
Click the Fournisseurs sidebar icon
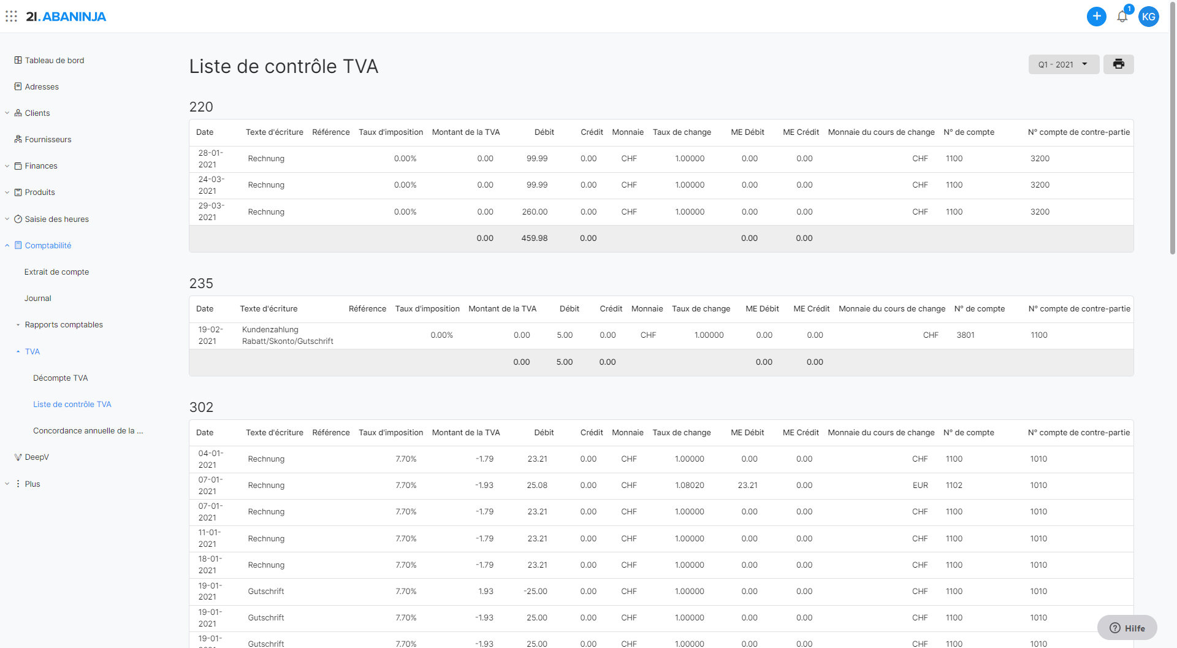coord(18,139)
